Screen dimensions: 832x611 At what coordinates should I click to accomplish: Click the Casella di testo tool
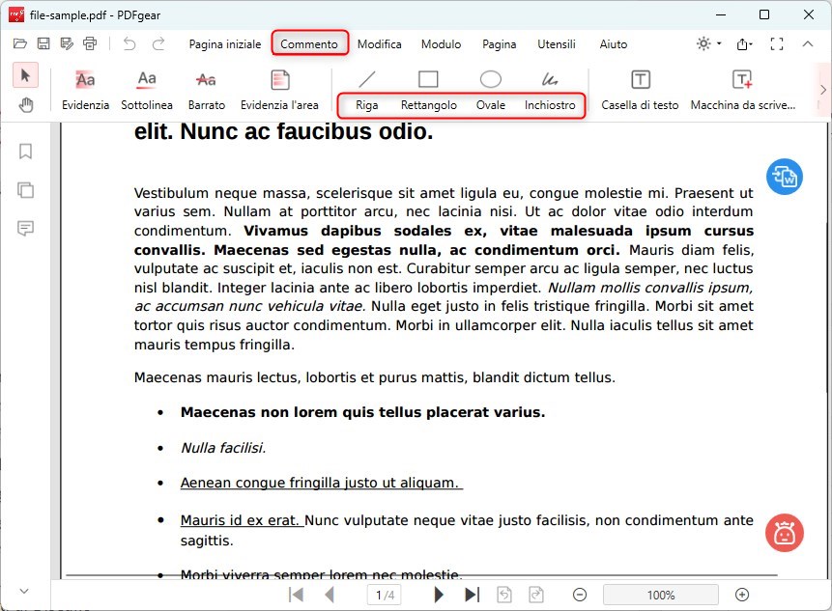640,90
